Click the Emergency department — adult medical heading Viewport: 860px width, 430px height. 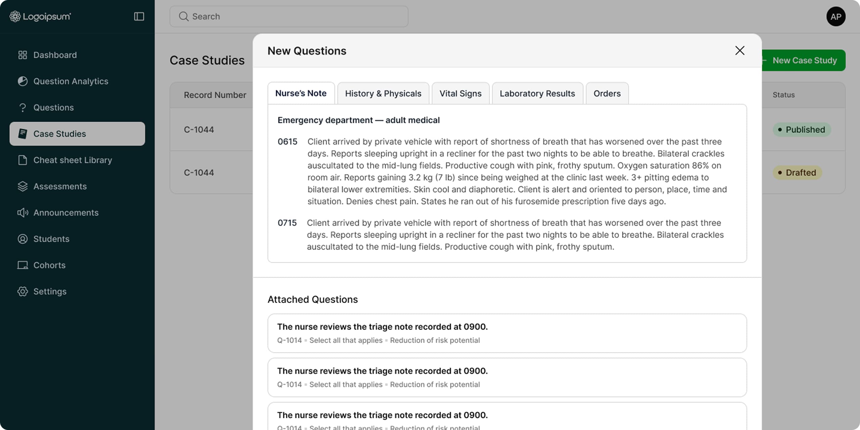358,120
